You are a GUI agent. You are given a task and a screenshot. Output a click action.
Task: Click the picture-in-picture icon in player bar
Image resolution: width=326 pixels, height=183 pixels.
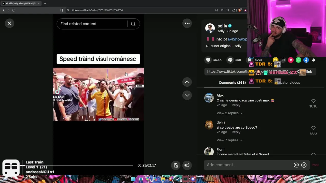176,165
